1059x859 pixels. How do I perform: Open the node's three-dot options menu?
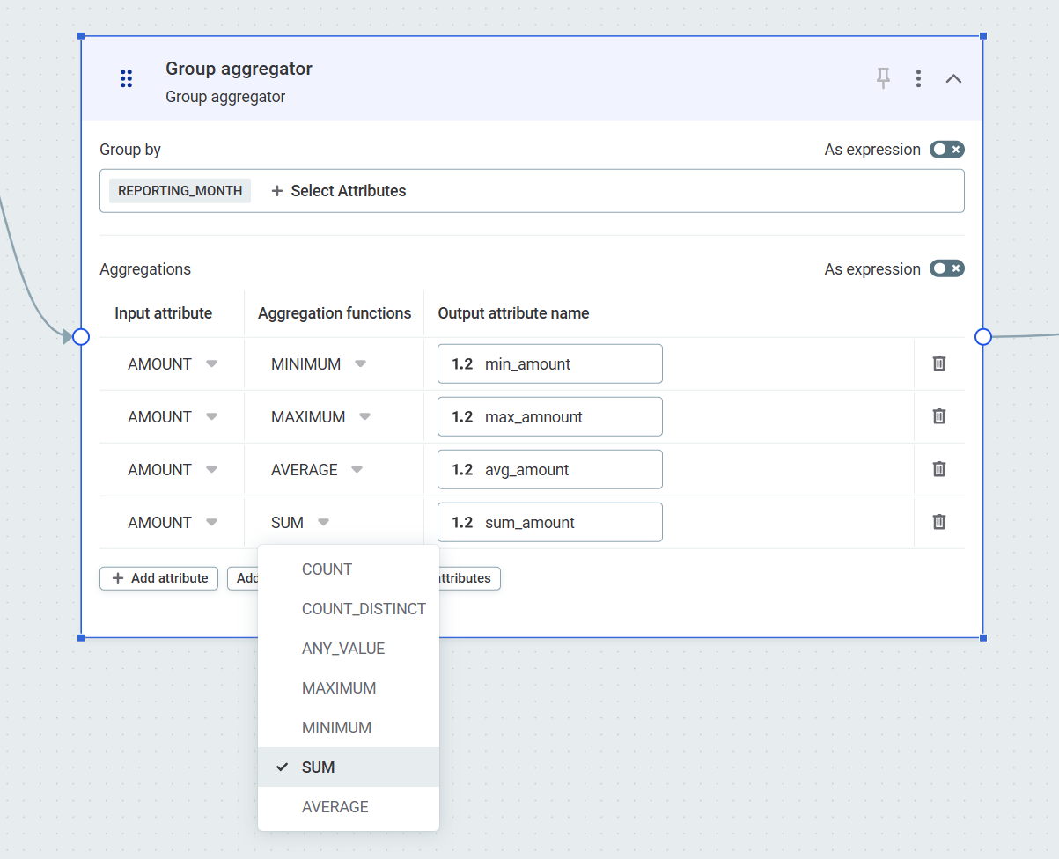(918, 78)
